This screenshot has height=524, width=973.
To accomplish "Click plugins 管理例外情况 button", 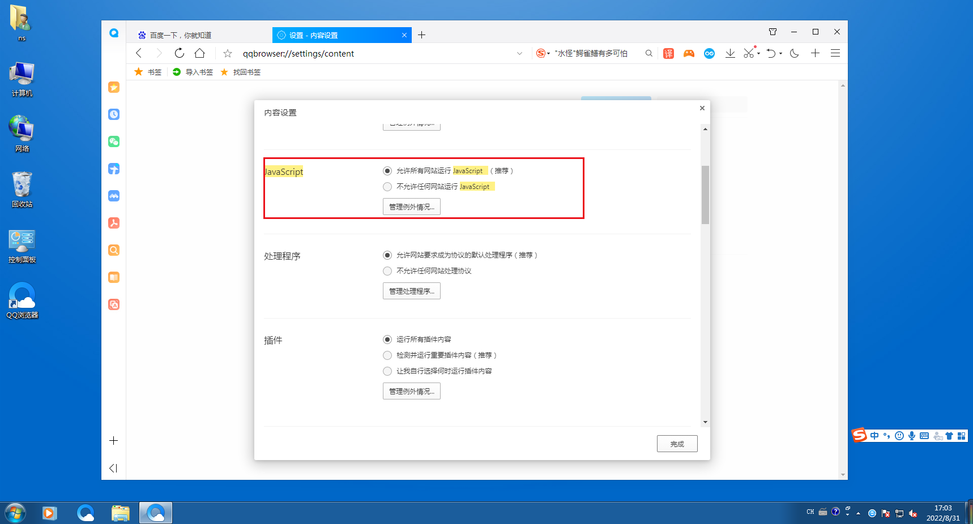I will (412, 392).
